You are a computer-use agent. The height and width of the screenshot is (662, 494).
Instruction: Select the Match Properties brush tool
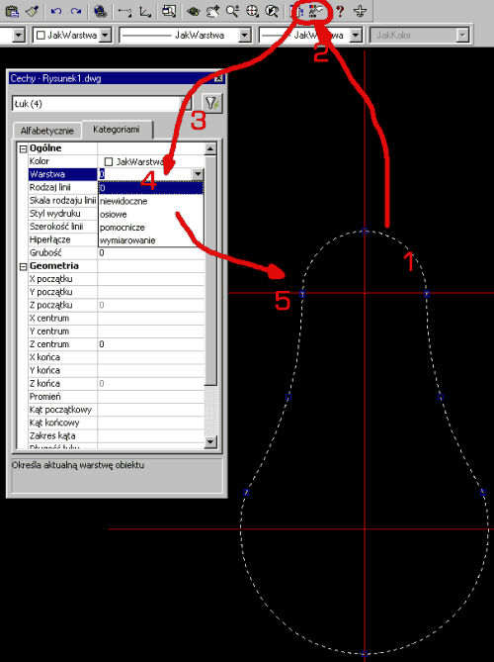33,12
